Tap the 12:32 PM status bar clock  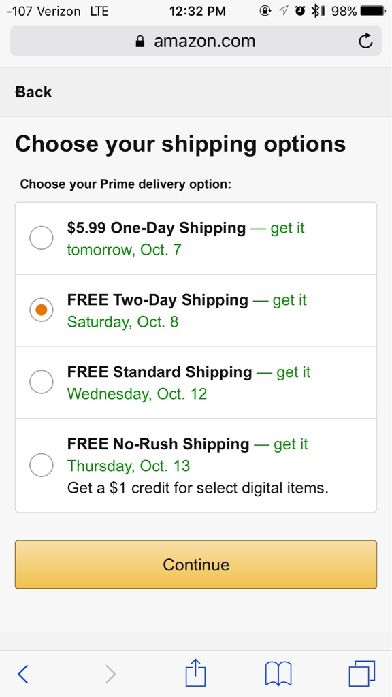[197, 11]
